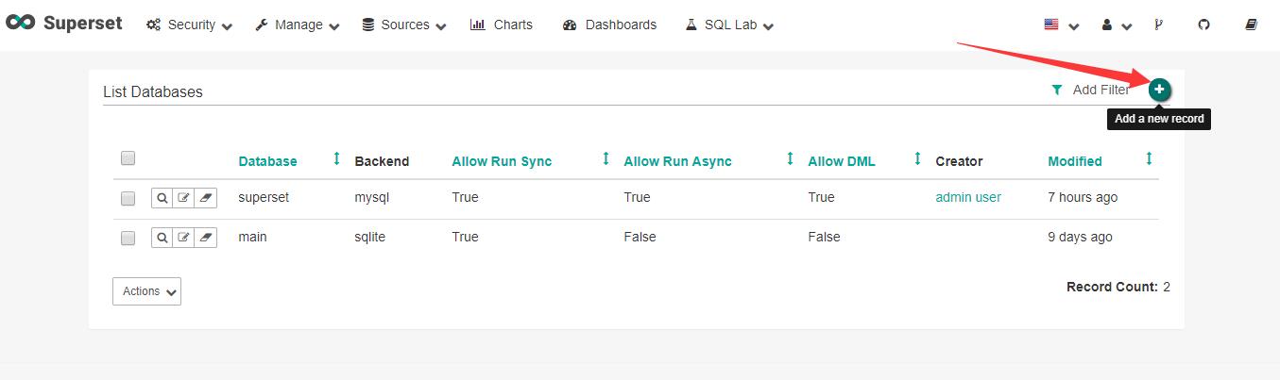Image resolution: width=1280 pixels, height=380 pixels.
Task: Check the superset row checkbox
Action: pos(128,199)
